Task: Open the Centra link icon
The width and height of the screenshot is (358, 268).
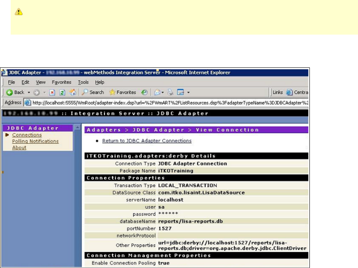Action: click(x=289, y=92)
